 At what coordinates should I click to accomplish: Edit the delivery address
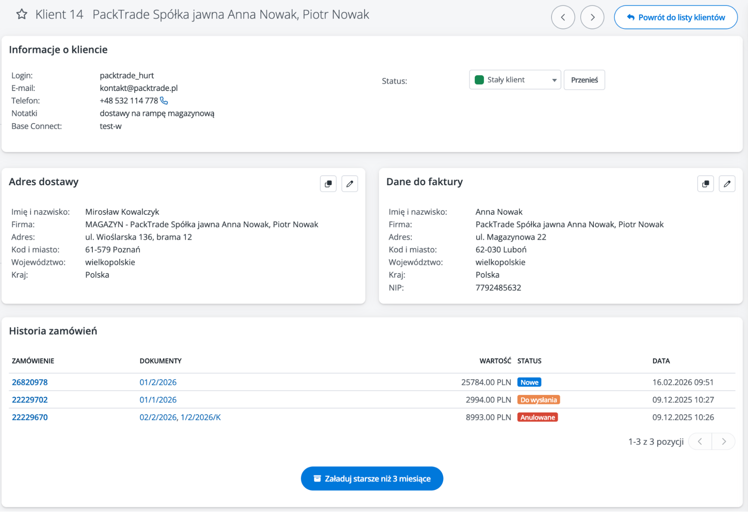349,184
